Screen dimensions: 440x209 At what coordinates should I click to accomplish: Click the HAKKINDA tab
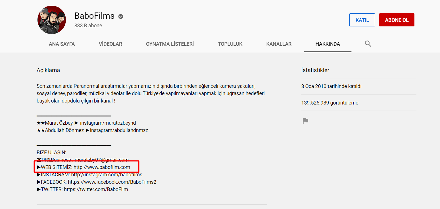[328, 44]
